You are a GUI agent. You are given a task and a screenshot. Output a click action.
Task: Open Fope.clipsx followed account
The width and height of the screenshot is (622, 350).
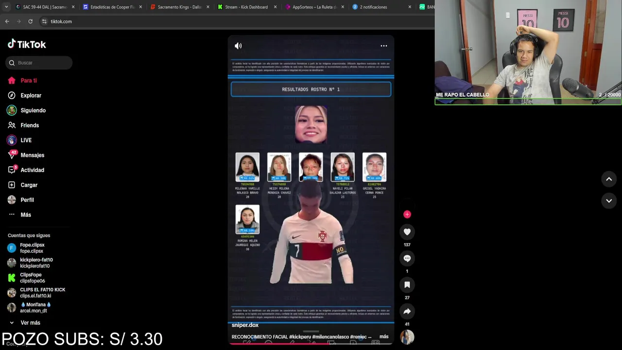coord(26,248)
